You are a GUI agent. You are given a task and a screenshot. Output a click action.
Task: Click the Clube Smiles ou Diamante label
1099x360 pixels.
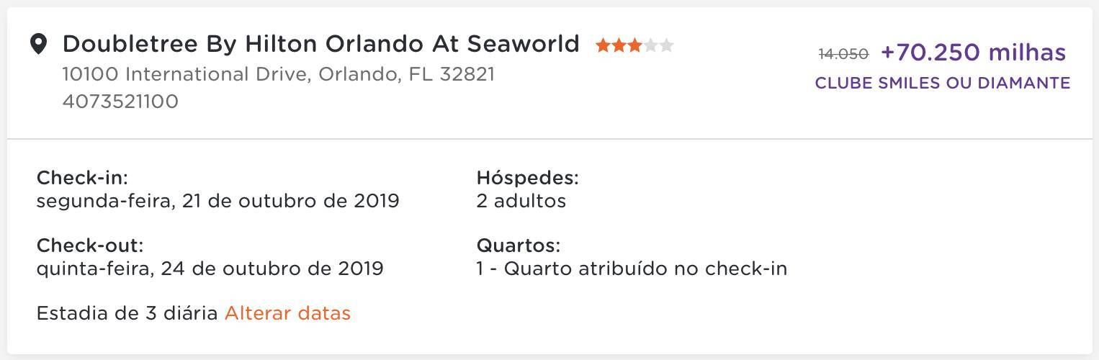(x=943, y=83)
